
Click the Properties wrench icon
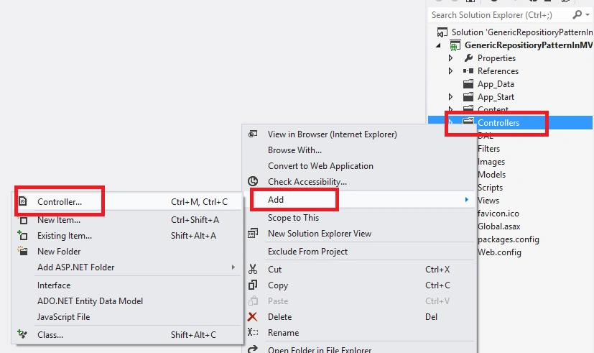click(468, 58)
